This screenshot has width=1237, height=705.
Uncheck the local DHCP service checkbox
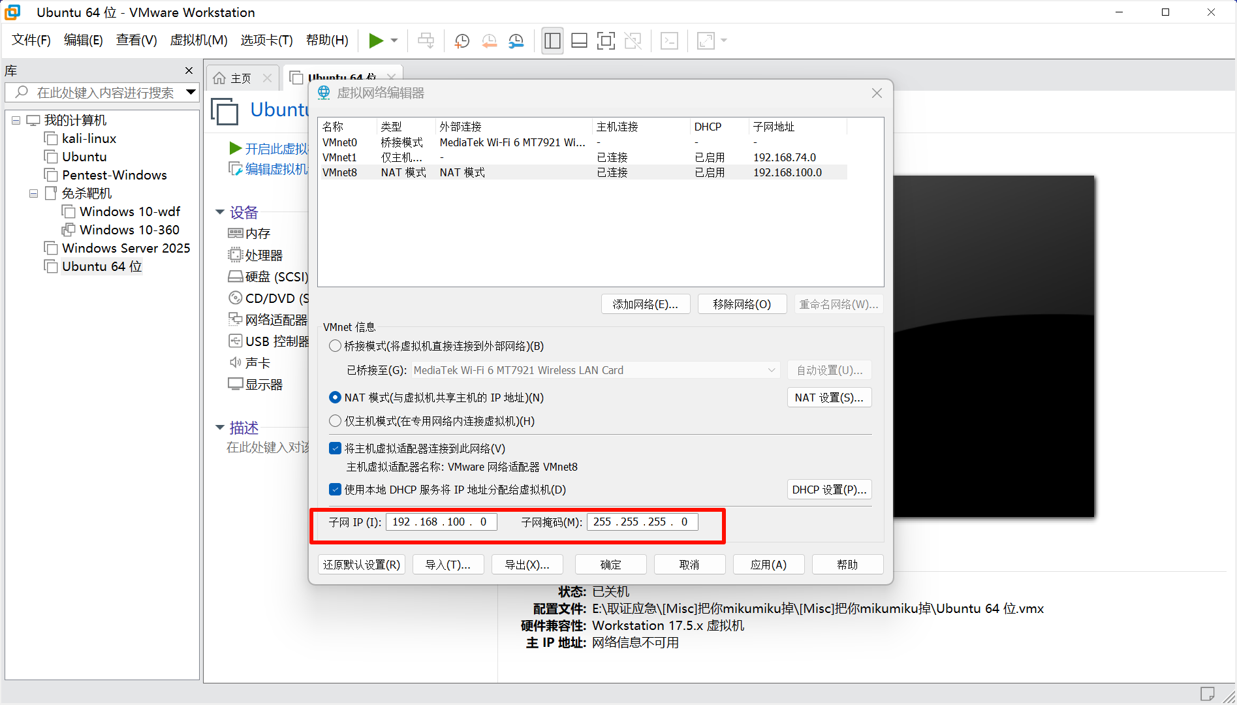click(x=335, y=490)
